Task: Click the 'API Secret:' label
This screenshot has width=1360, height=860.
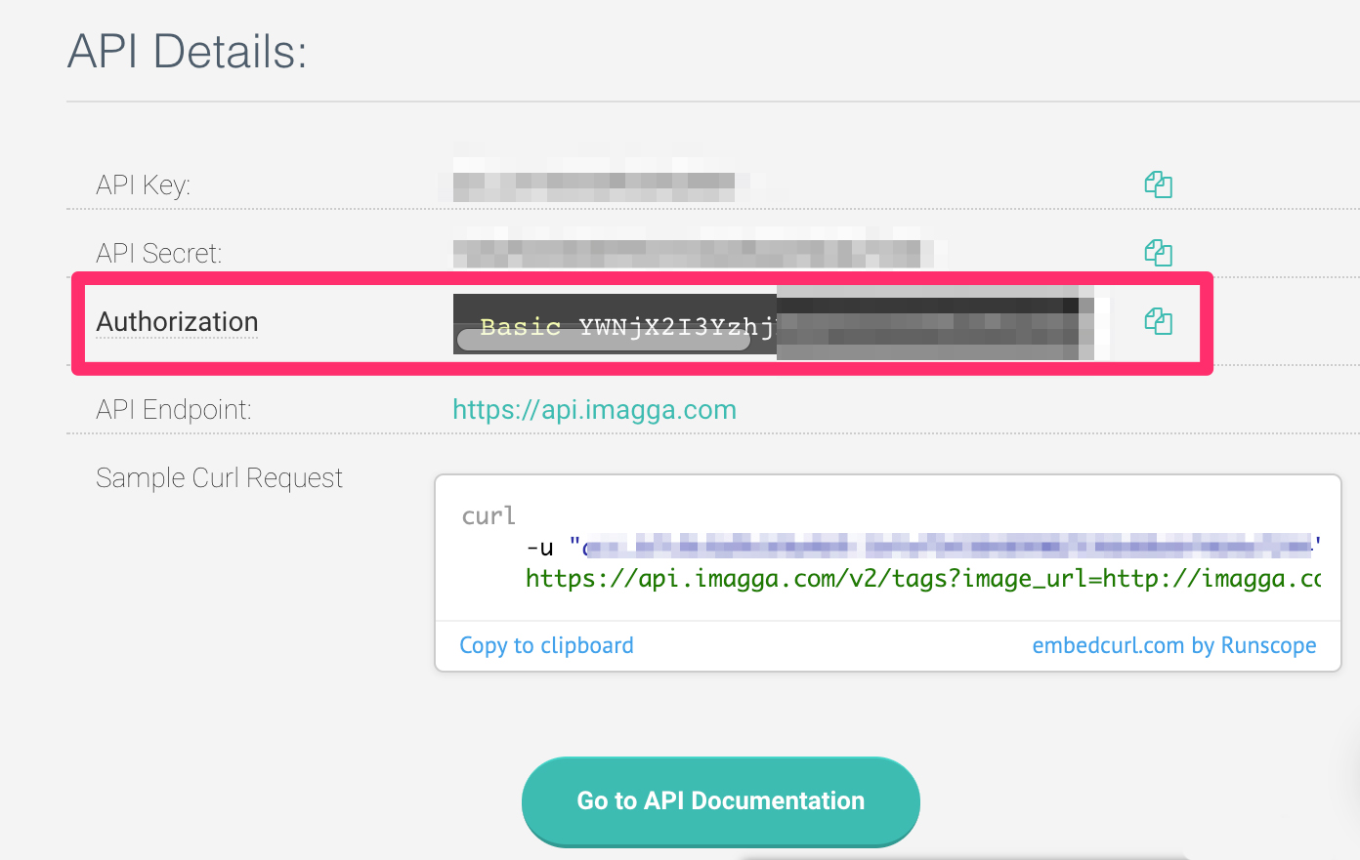Action: coord(158,254)
